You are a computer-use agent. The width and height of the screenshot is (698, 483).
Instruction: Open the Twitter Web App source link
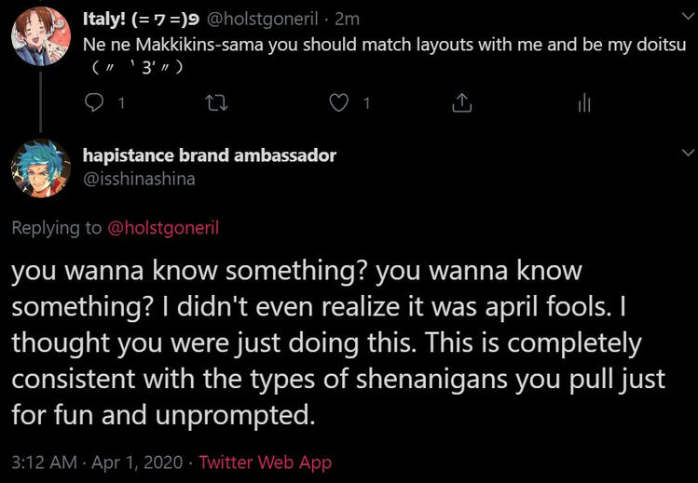coord(266,462)
